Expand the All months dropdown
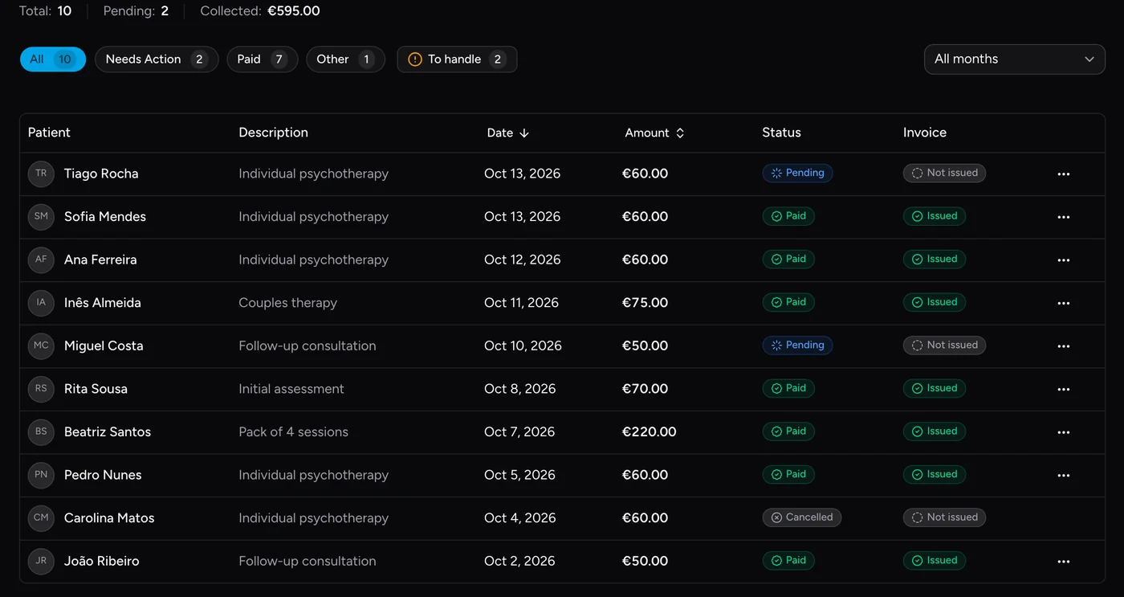Screen dimensions: 1124x597 pos(1015,59)
